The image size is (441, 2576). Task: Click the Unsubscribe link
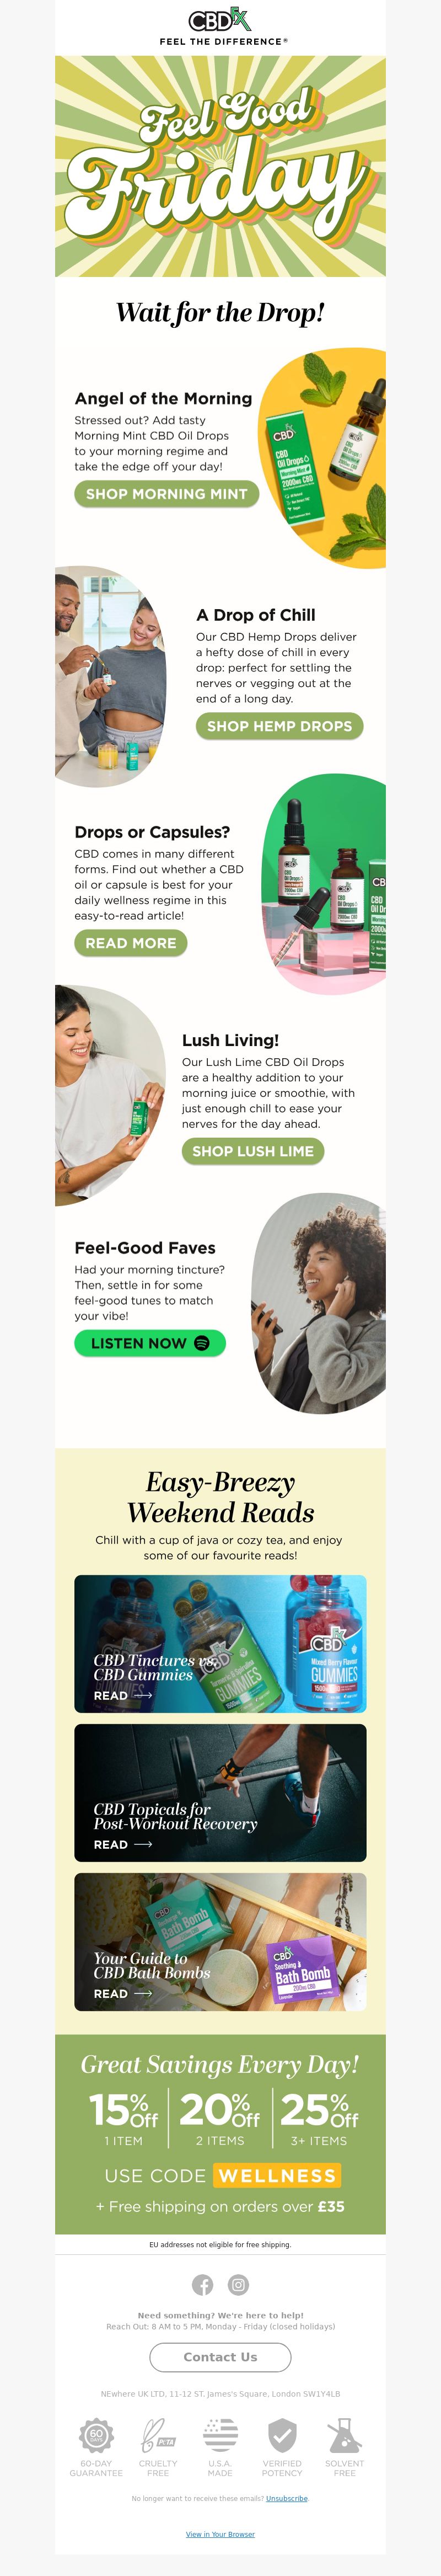286,2498
